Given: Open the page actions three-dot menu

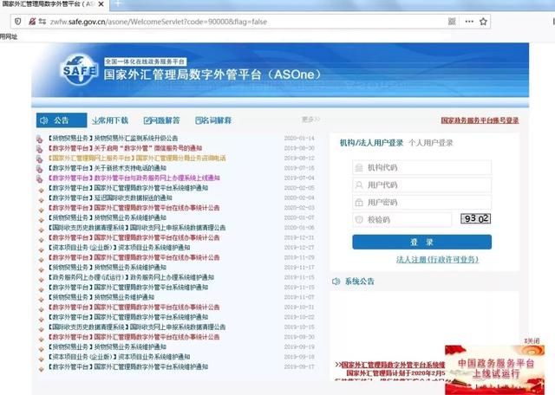Looking at the screenshot, I should click(469, 22).
